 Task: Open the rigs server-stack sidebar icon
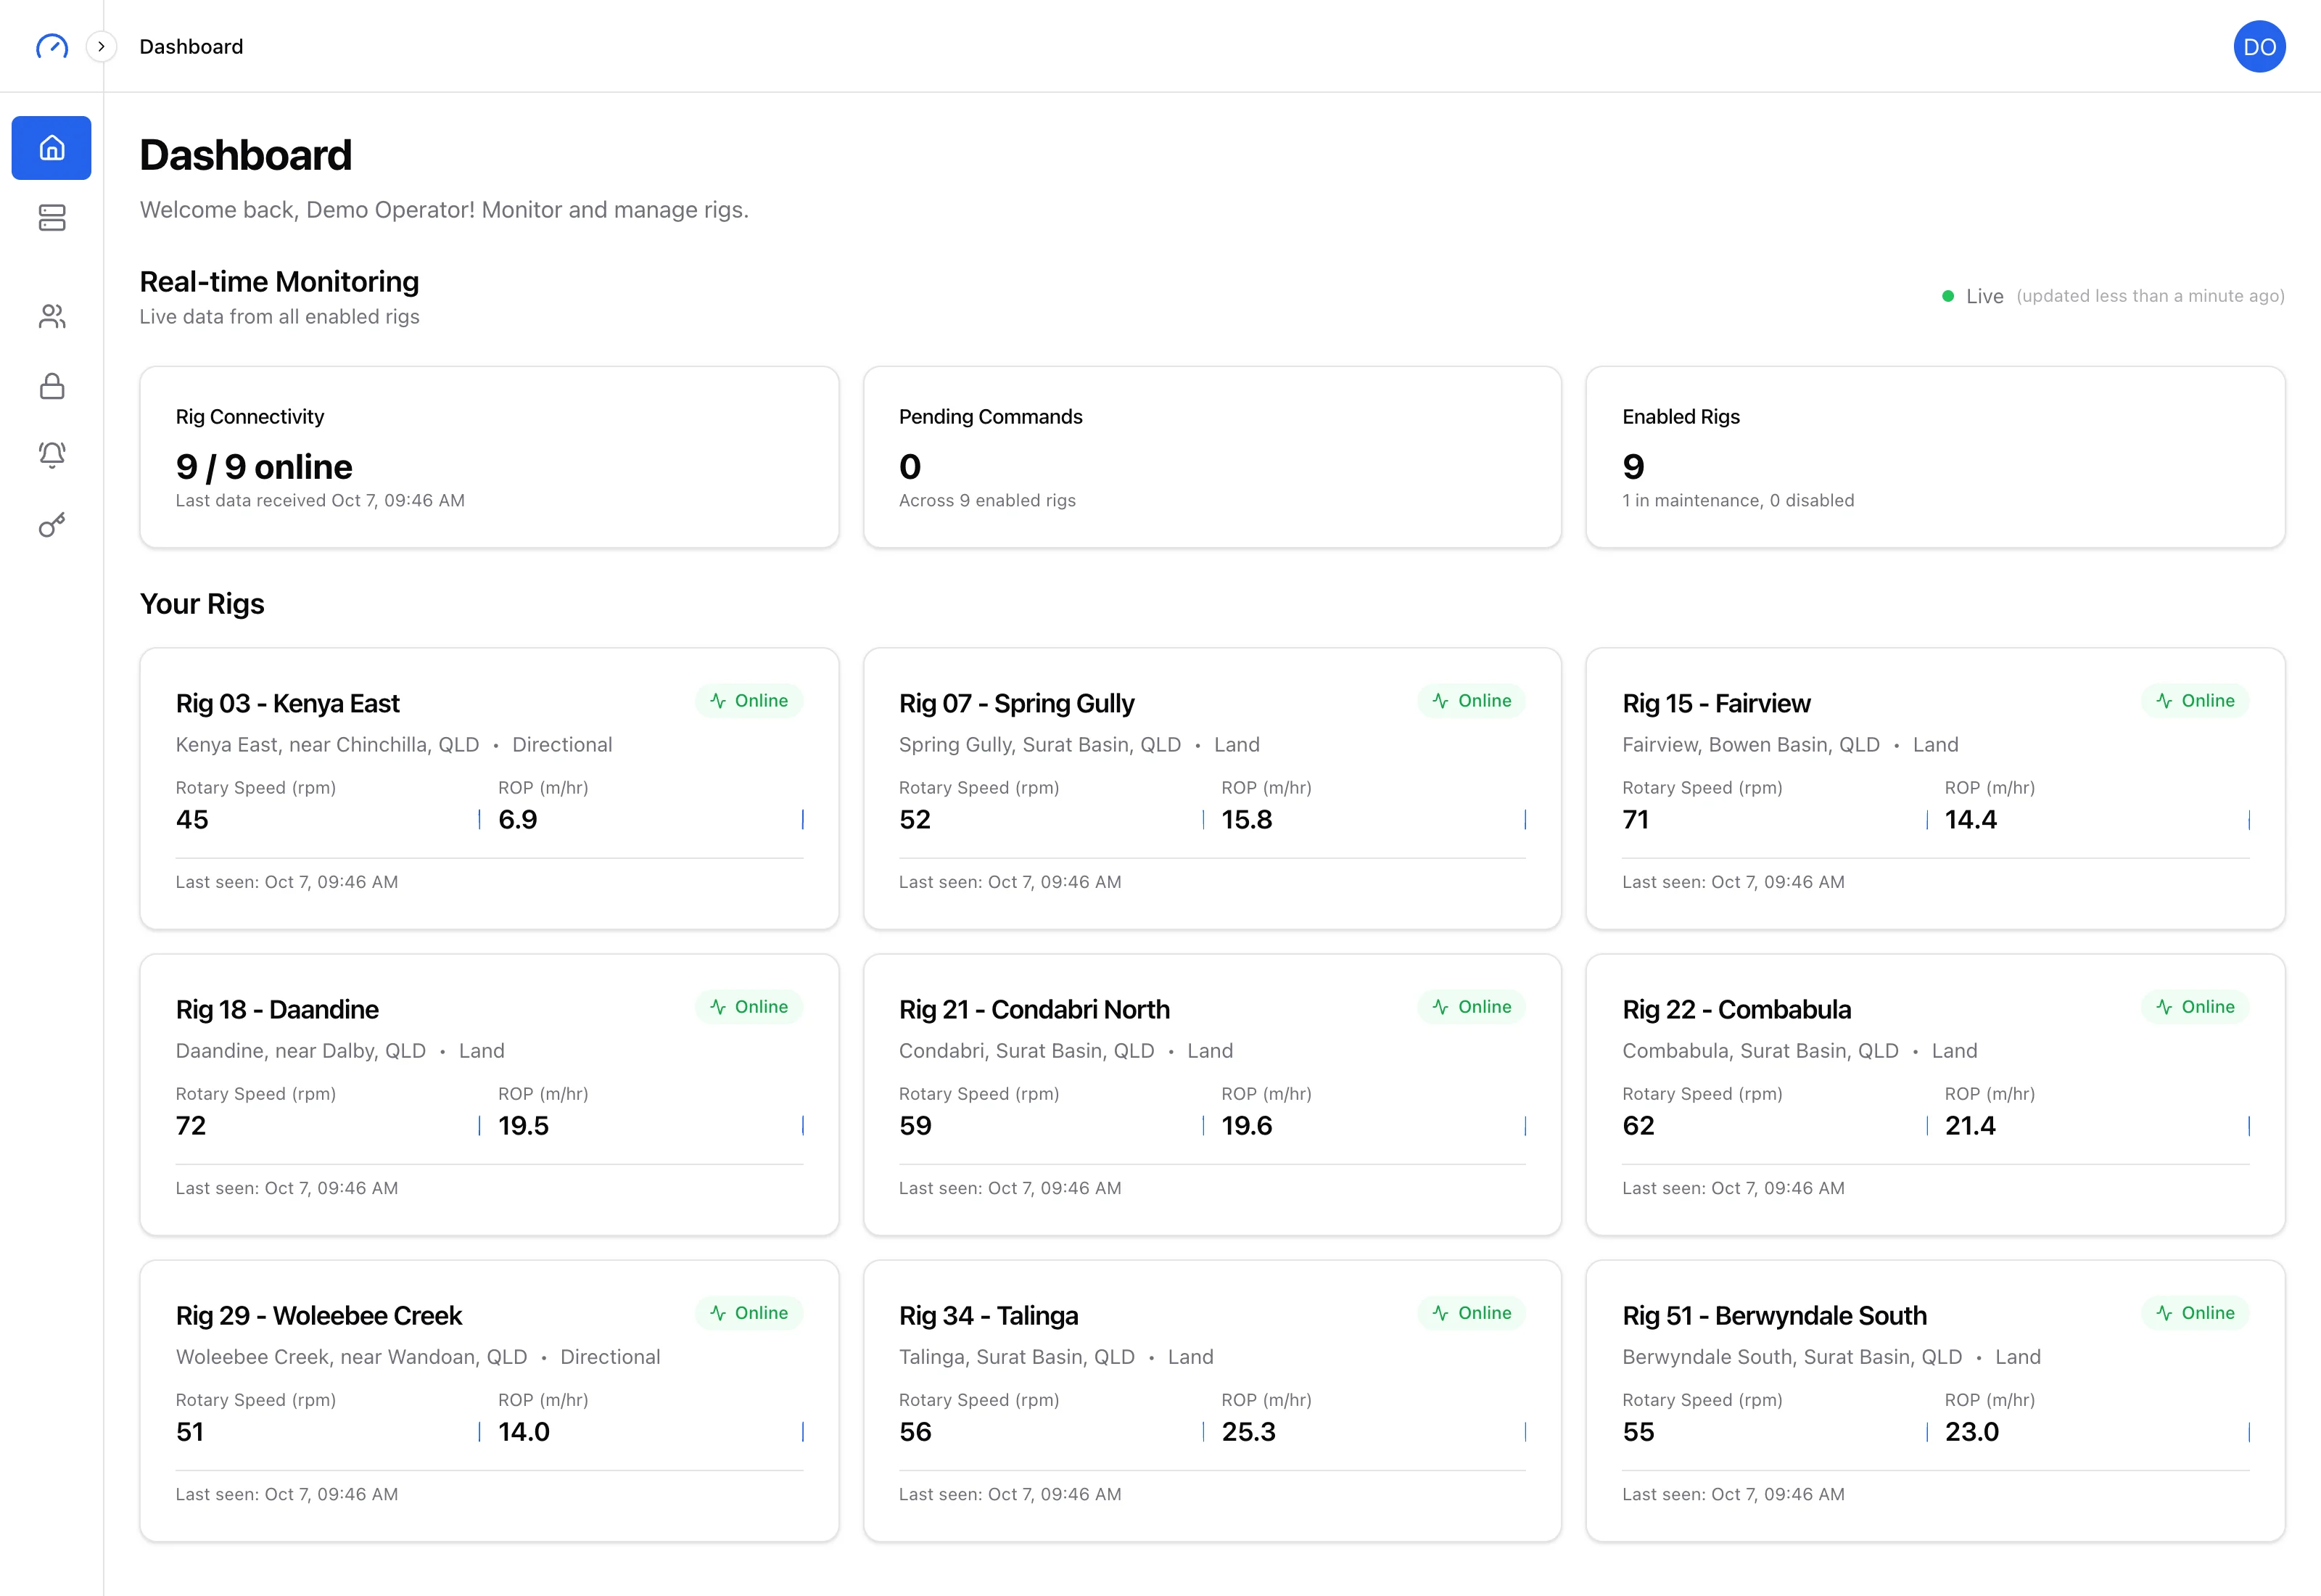52,218
